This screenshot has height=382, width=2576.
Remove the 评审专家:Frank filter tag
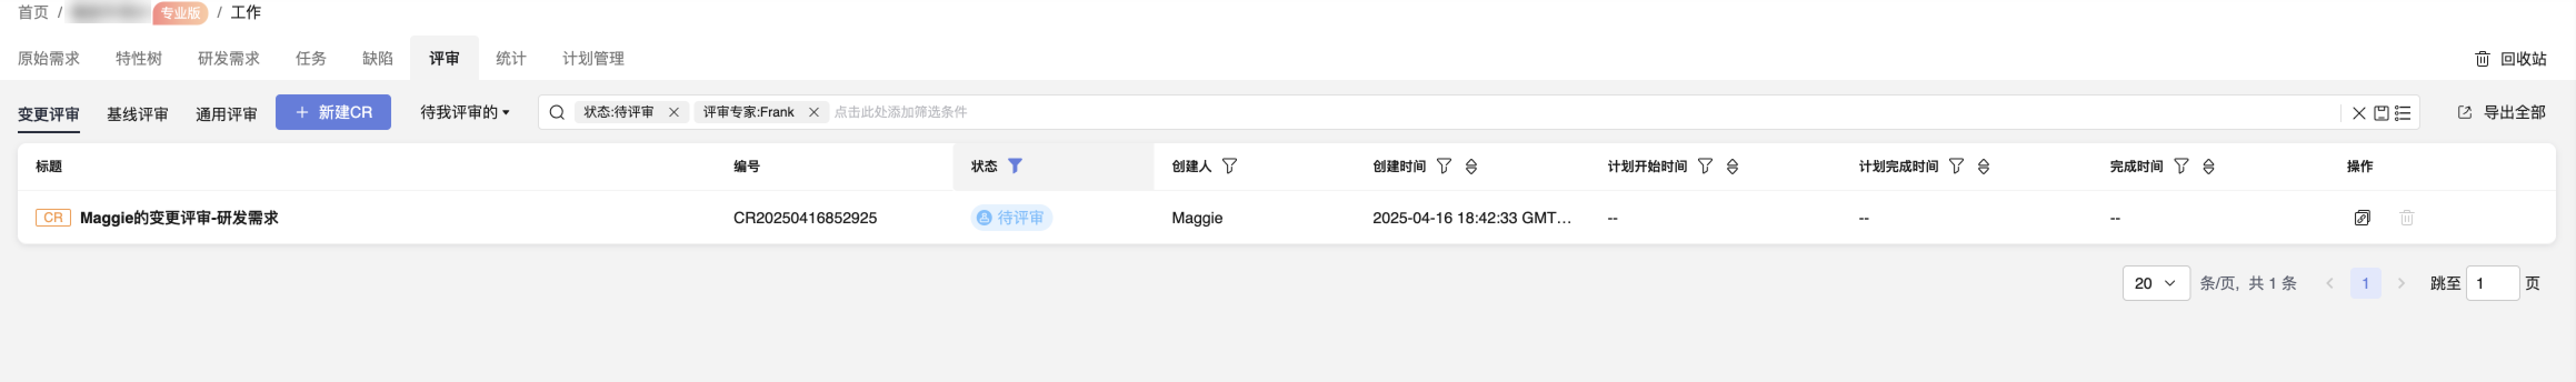coord(814,112)
